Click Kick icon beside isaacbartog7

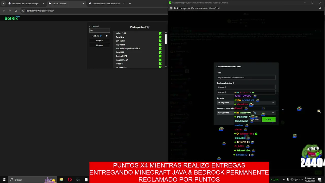point(160,60)
